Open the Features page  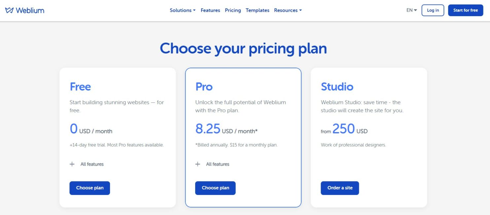[x=210, y=10]
